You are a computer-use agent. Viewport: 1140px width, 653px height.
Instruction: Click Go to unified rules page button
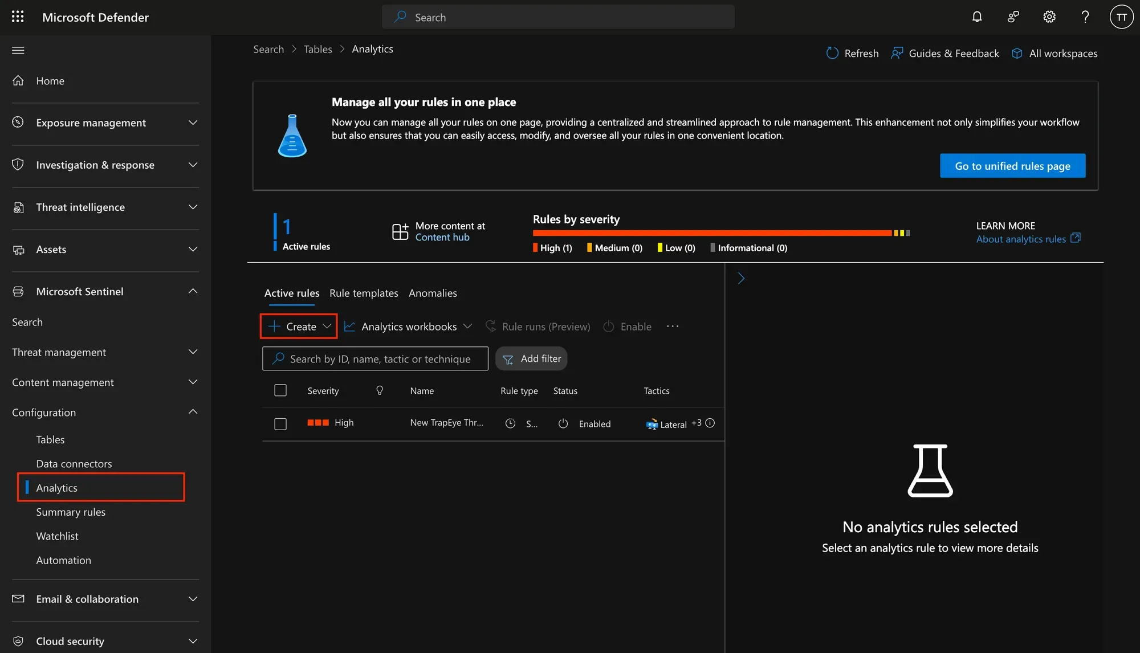coord(1012,166)
